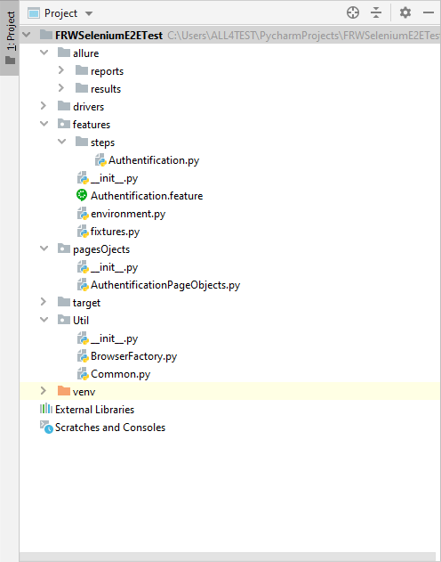Open the Project panel settings gear
The image size is (441, 562).
pos(405,12)
